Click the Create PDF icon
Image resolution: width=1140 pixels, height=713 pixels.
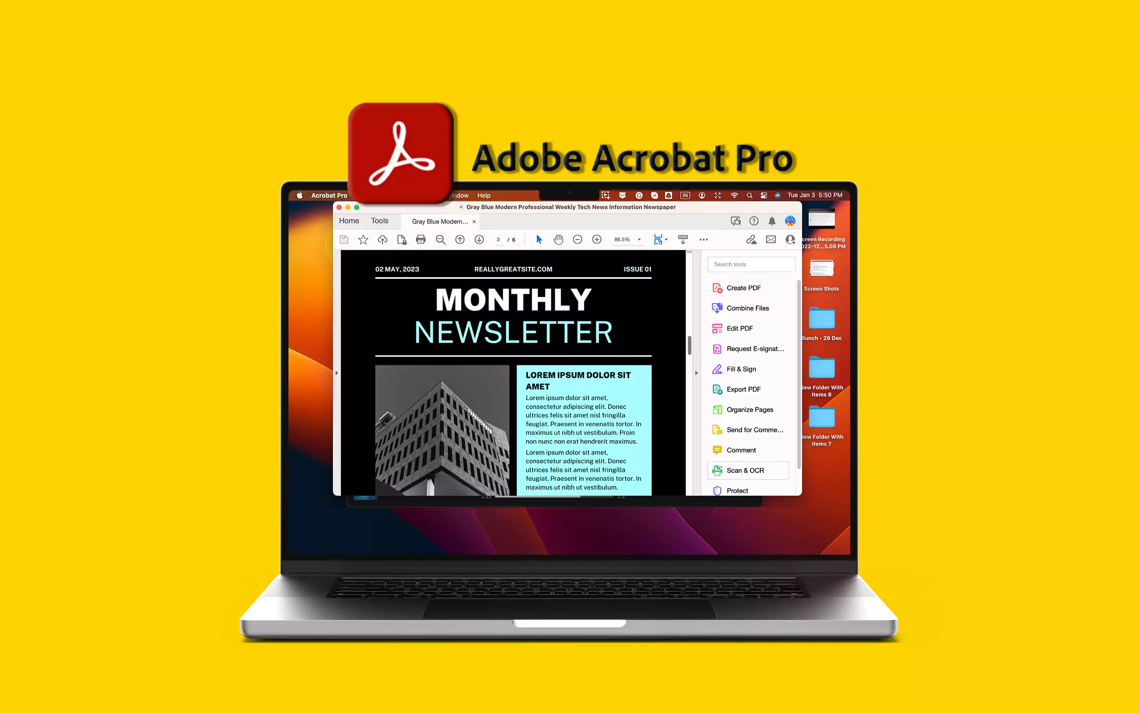point(717,288)
